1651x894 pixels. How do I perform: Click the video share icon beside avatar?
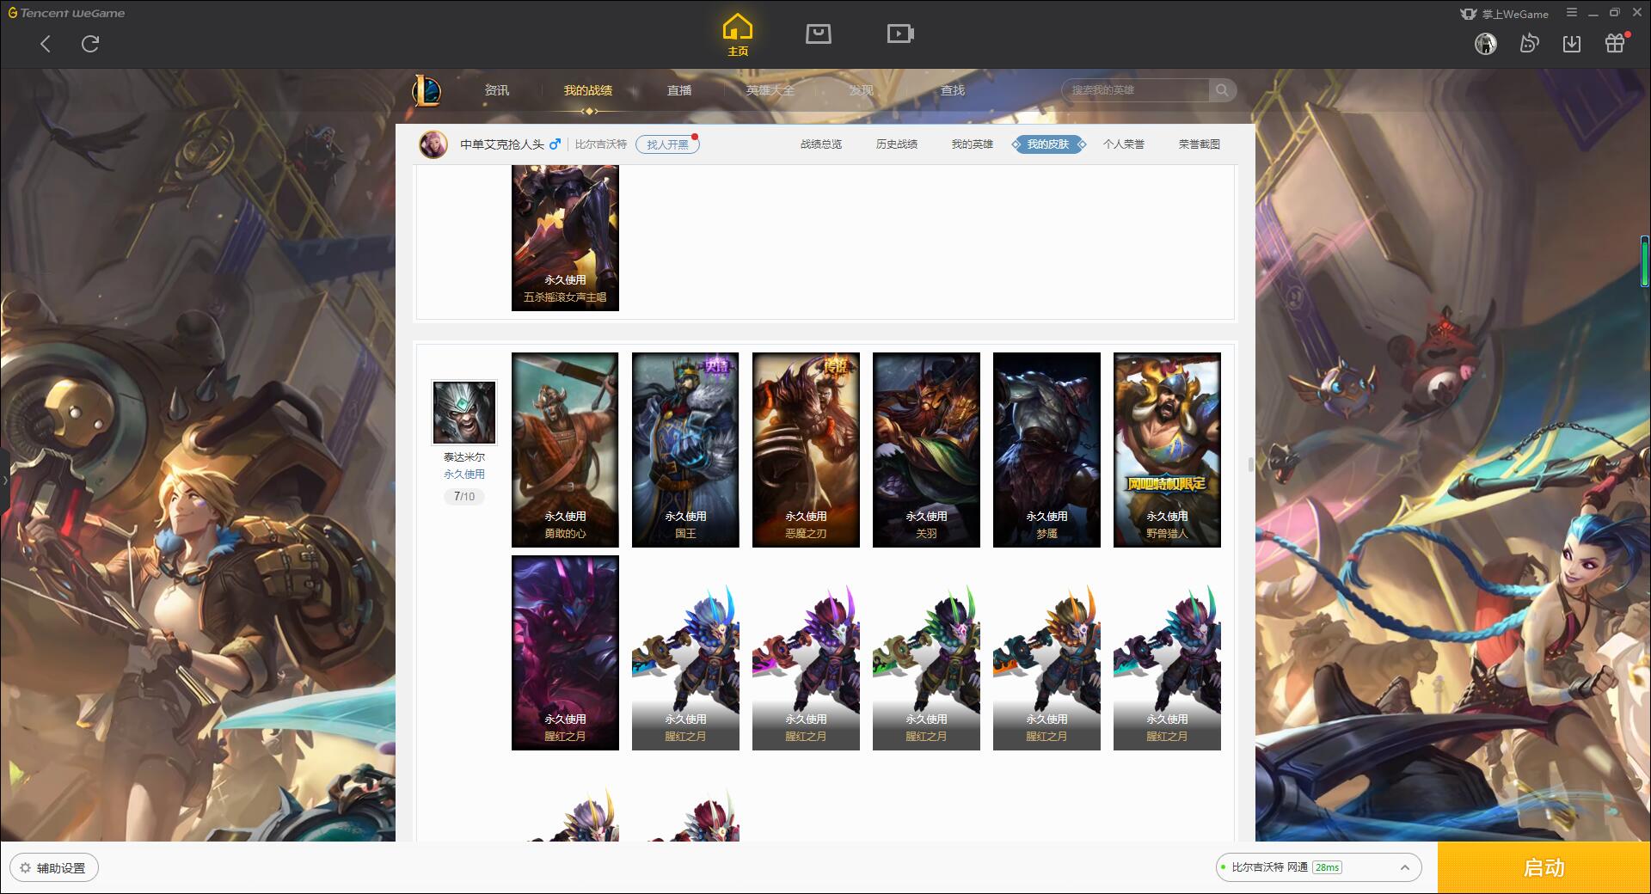pyautogui.click(x=1529, y=43)
